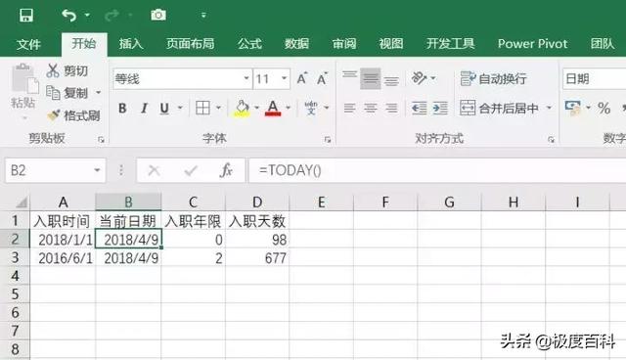The image size is (626, 360).
Task: Expand underline style dropdown arrow
Action: click(x=180, y=108)
